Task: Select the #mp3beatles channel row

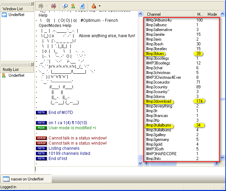Action: point(182,49)
